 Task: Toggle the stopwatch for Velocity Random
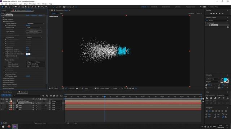tap(7, 50)
